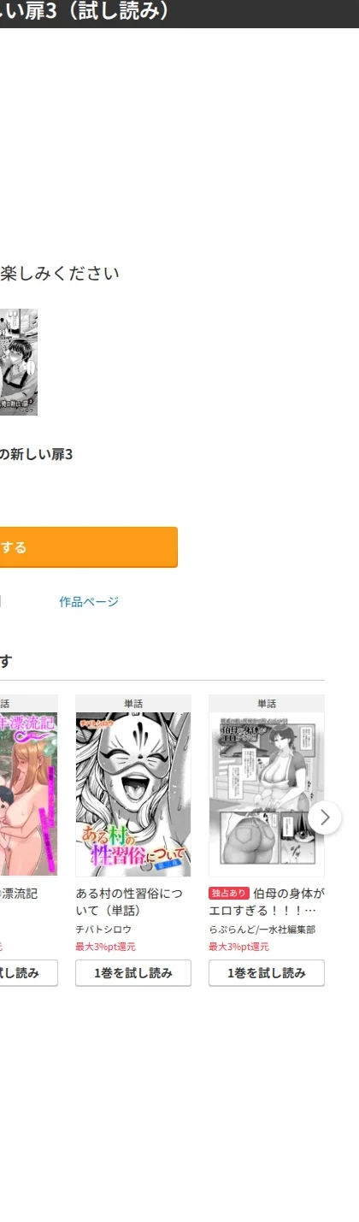Open the 作品ページ link
Viewport: 359px width, 1222px height.
89,602
